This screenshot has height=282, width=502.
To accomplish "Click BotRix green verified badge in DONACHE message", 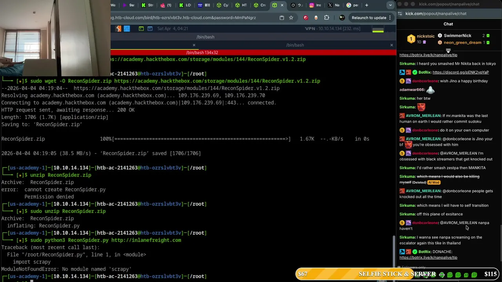I will point(415,252).
